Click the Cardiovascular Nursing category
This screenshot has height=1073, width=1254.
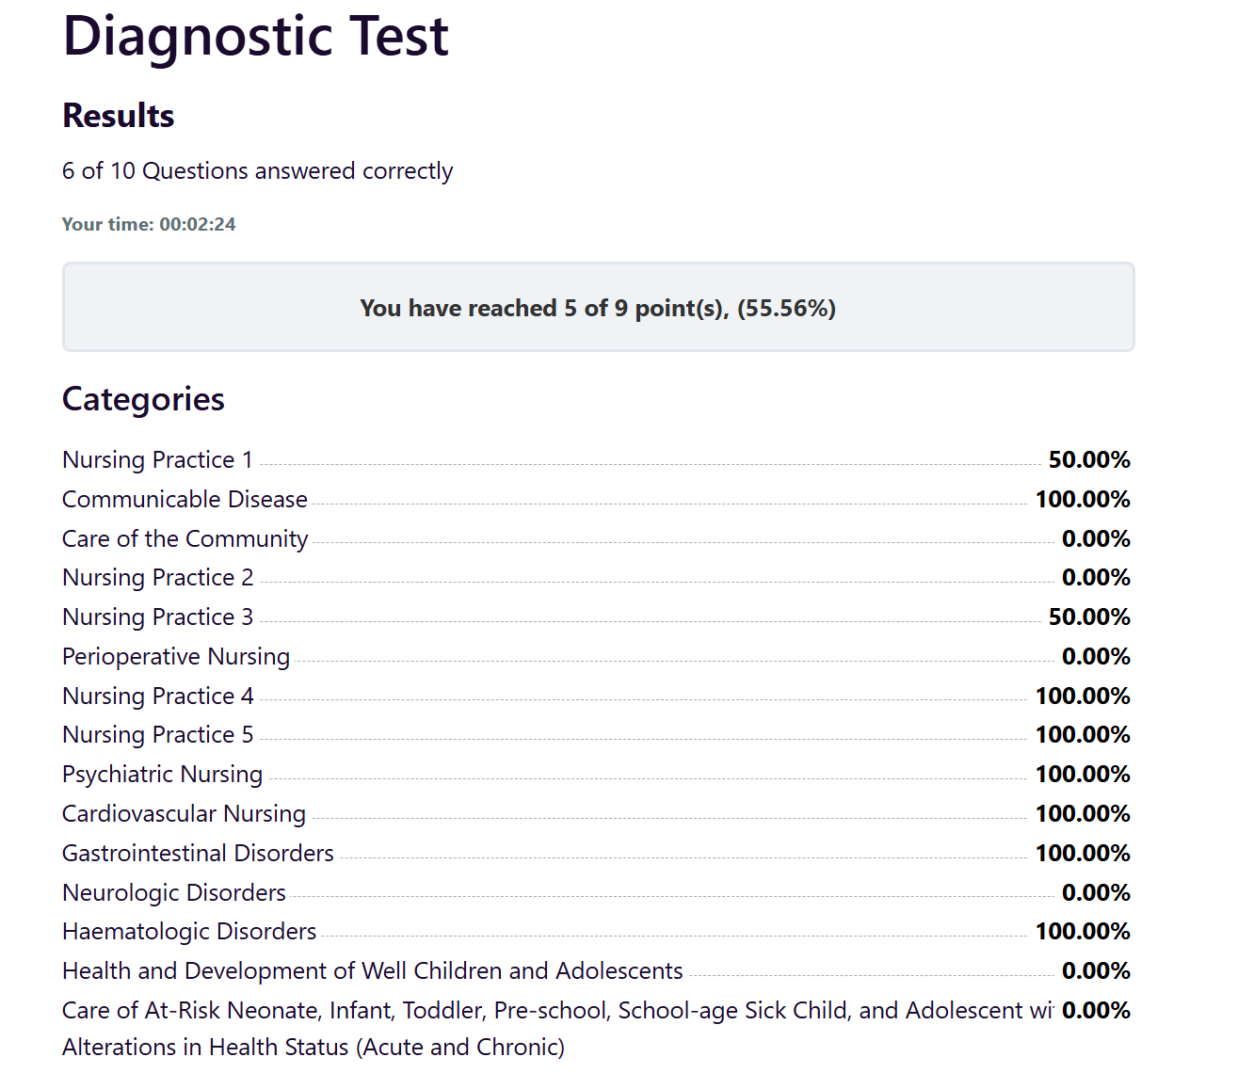tap(596, 814)
